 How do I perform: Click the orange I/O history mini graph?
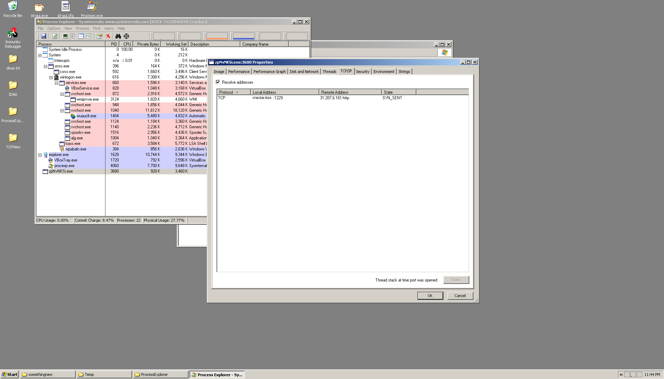click(x=217, y=36)
